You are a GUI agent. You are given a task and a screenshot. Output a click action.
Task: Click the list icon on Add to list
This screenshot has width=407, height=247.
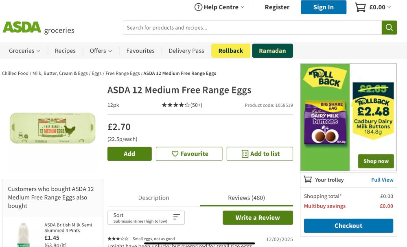(244, 154)
